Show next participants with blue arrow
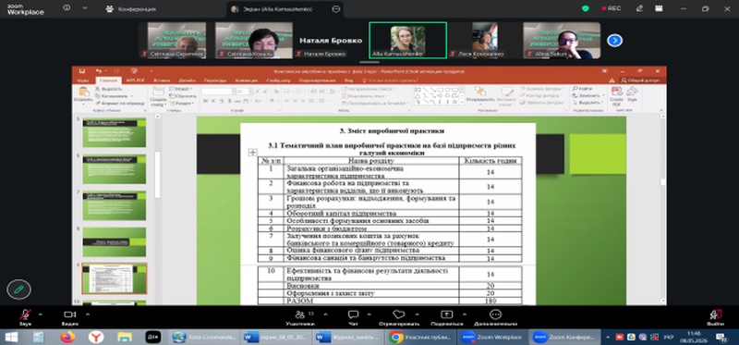This screenshot has height=345, width=739. [614, 41]
